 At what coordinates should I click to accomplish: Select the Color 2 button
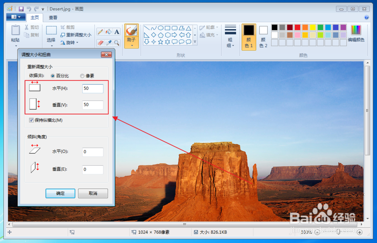point(263,37)
